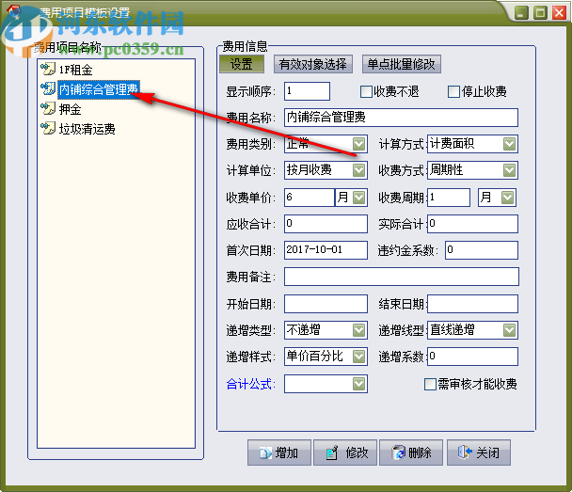Click the 违约金系数 field
The width and height of the screenshot is (572, 492).
(482, 250)
